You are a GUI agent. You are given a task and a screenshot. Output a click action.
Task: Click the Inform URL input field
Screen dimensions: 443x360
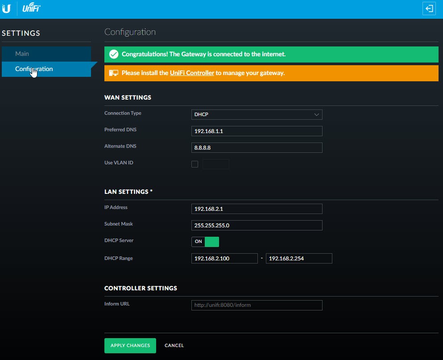tap(257, 306)
